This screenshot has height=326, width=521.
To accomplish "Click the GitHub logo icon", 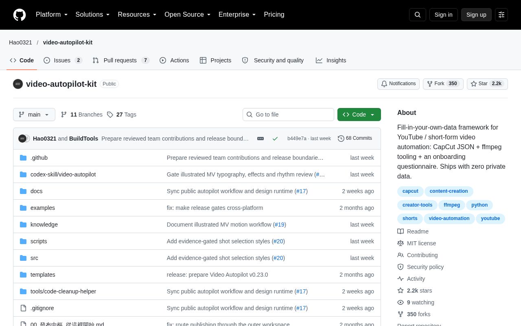I will (20, 15).
